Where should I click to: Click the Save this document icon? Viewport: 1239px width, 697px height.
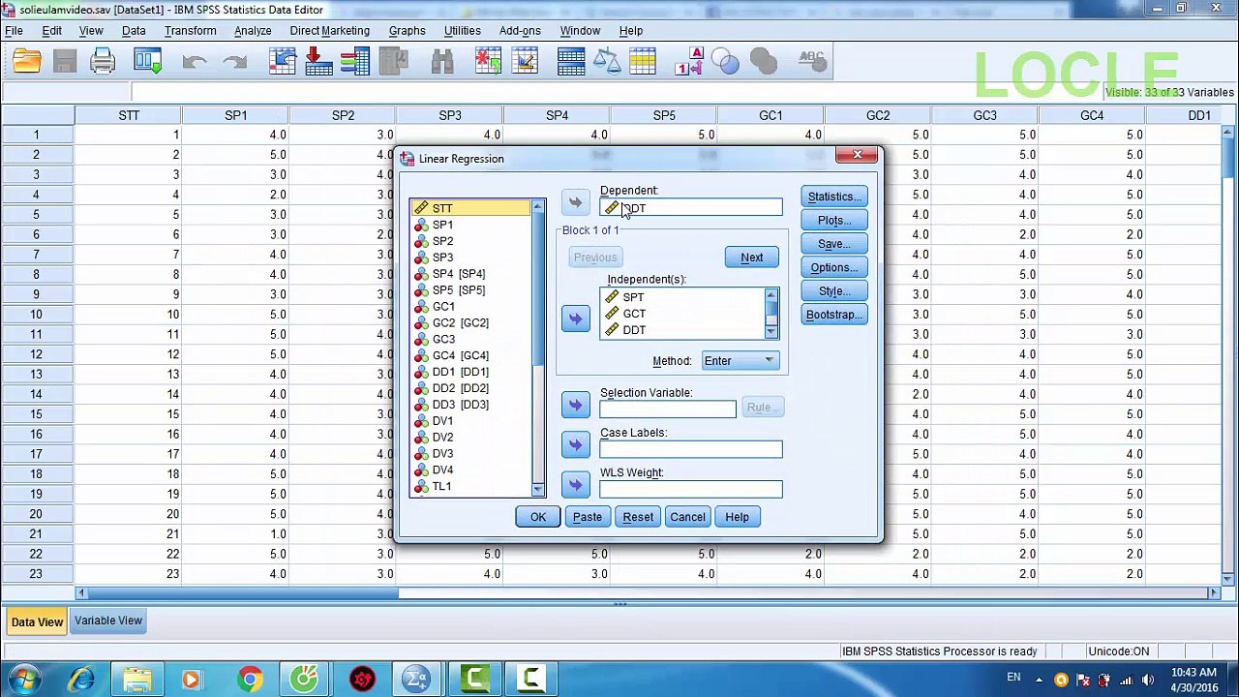tap(65, 63)
